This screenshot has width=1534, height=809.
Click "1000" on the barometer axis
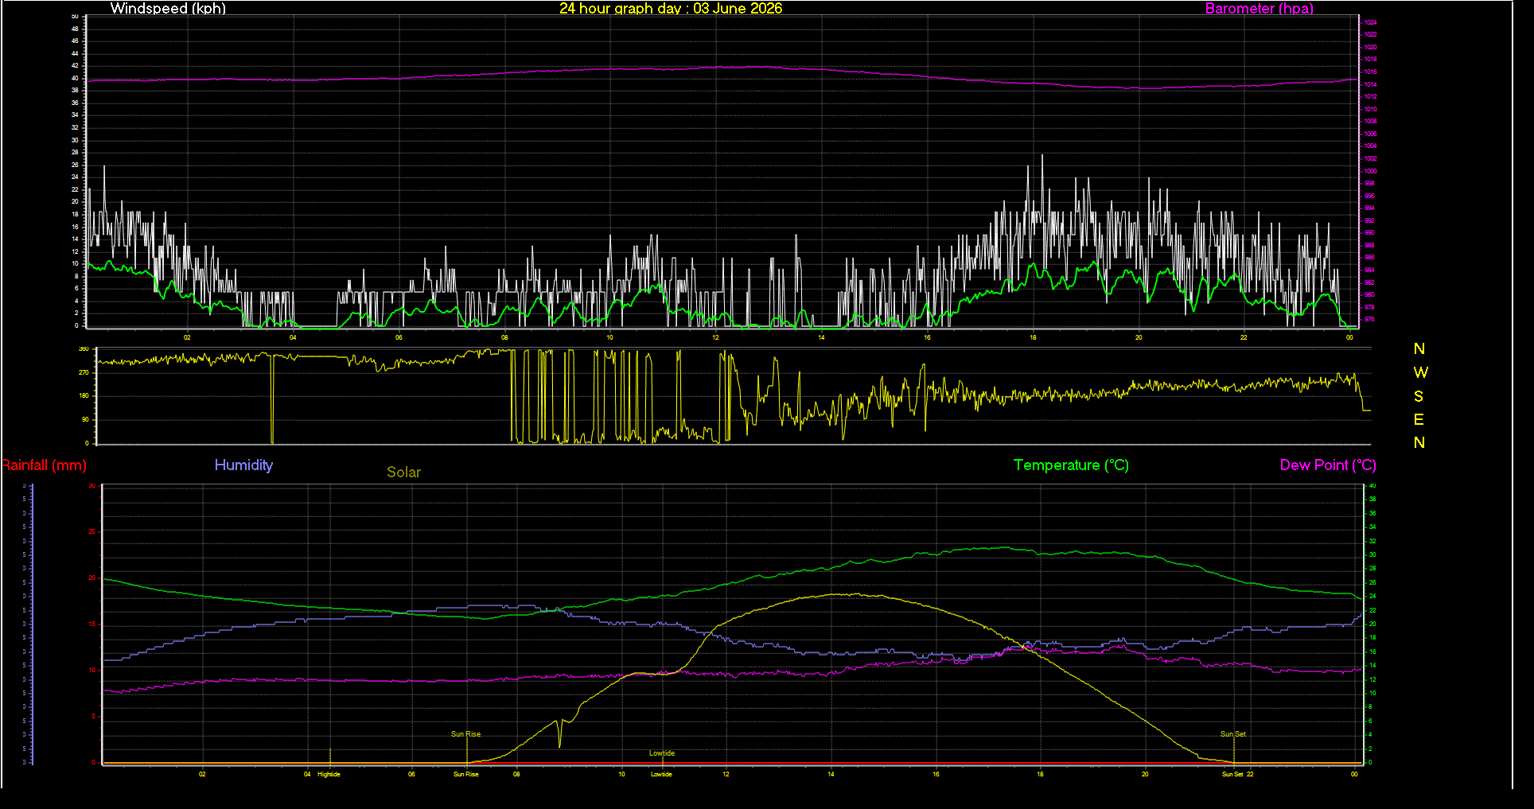tap(1370, 171)
